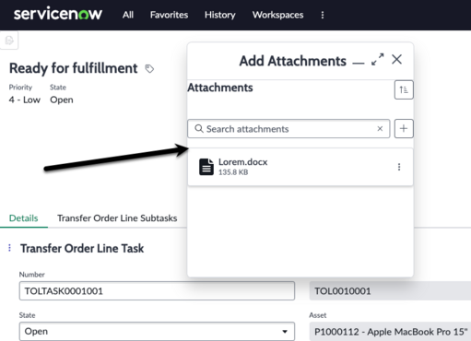Minimize the Add Attachments dialog

359,64
